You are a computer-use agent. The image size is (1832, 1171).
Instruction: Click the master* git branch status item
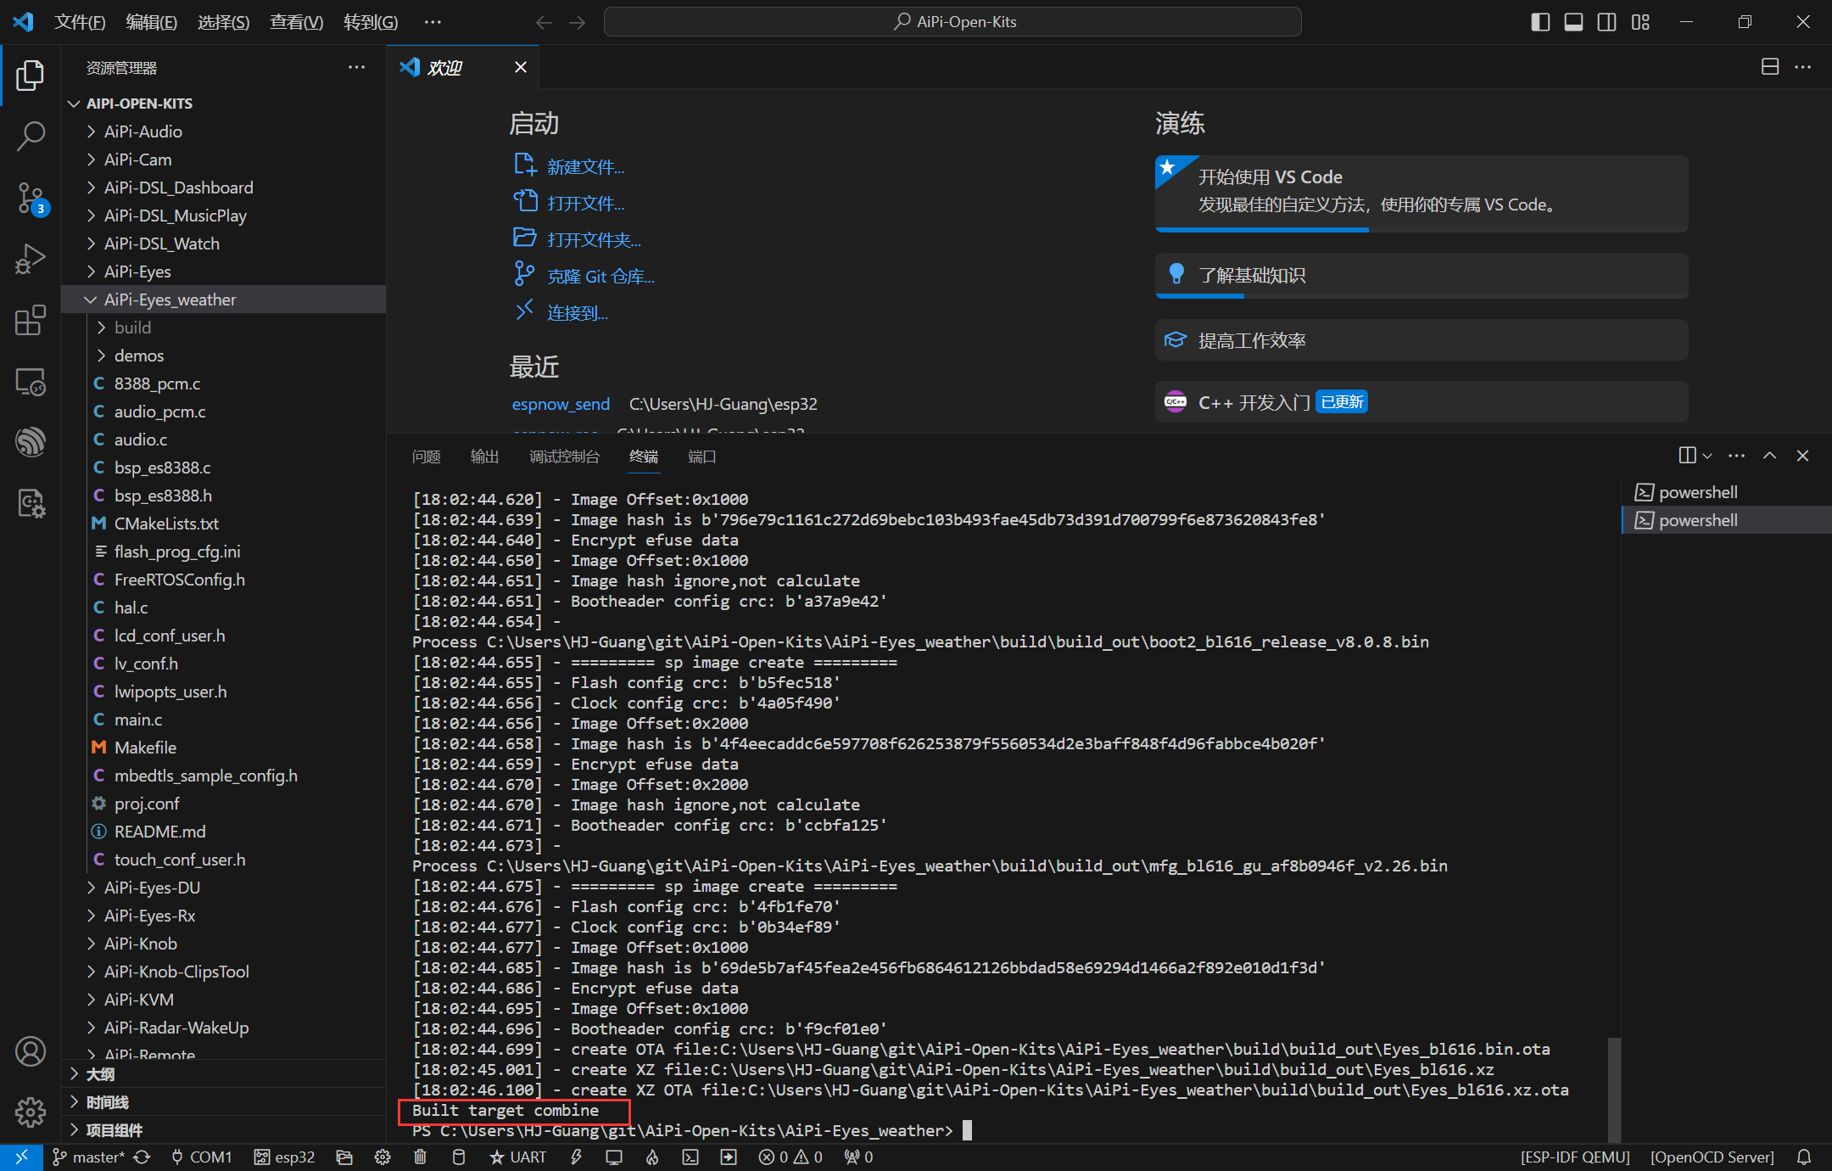[88, 1157]
